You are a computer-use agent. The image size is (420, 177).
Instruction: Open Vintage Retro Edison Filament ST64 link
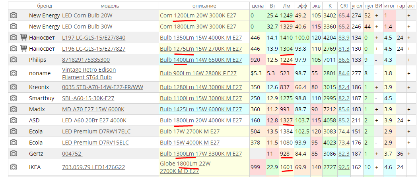[x=89, y=73]
